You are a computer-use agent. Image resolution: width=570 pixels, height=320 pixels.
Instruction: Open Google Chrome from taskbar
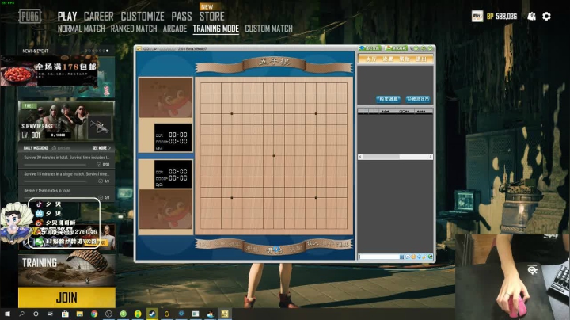[94, 314]
